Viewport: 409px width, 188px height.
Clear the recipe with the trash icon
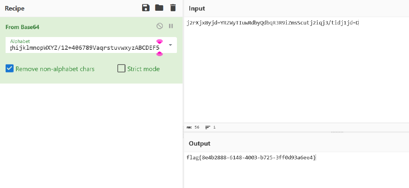pos(173,8)
